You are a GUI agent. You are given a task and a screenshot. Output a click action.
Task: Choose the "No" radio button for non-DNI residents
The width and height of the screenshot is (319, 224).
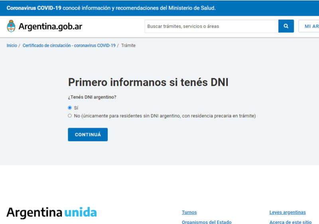point(70,116)
